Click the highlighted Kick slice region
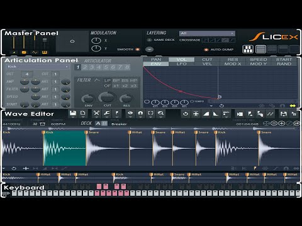The image size is (302, 226). click(65, 148)
